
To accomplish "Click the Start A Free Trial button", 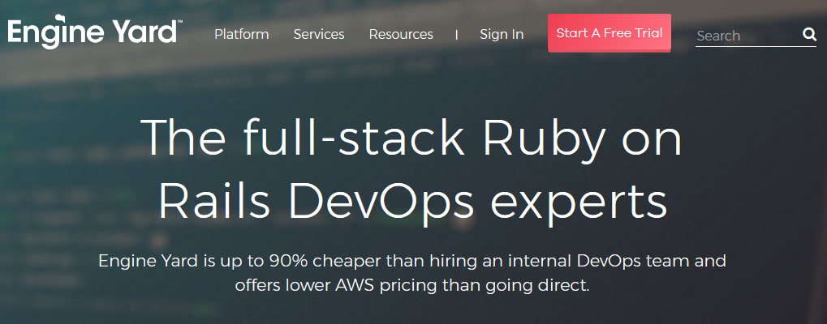I will click(x=609, y=33).
